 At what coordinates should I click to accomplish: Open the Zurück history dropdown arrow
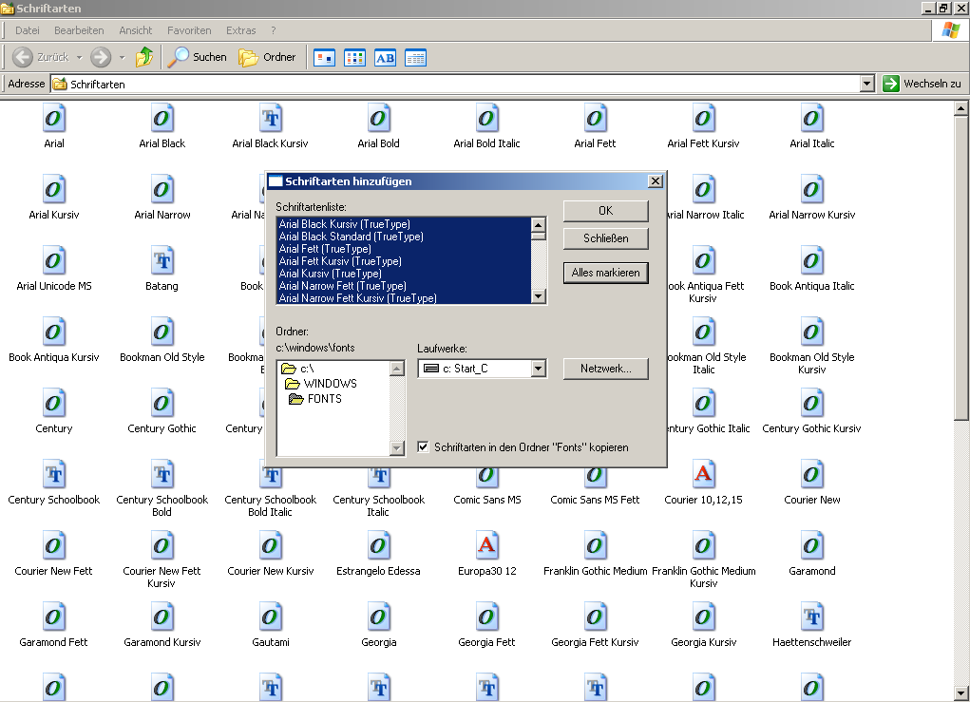coord(79,58)
